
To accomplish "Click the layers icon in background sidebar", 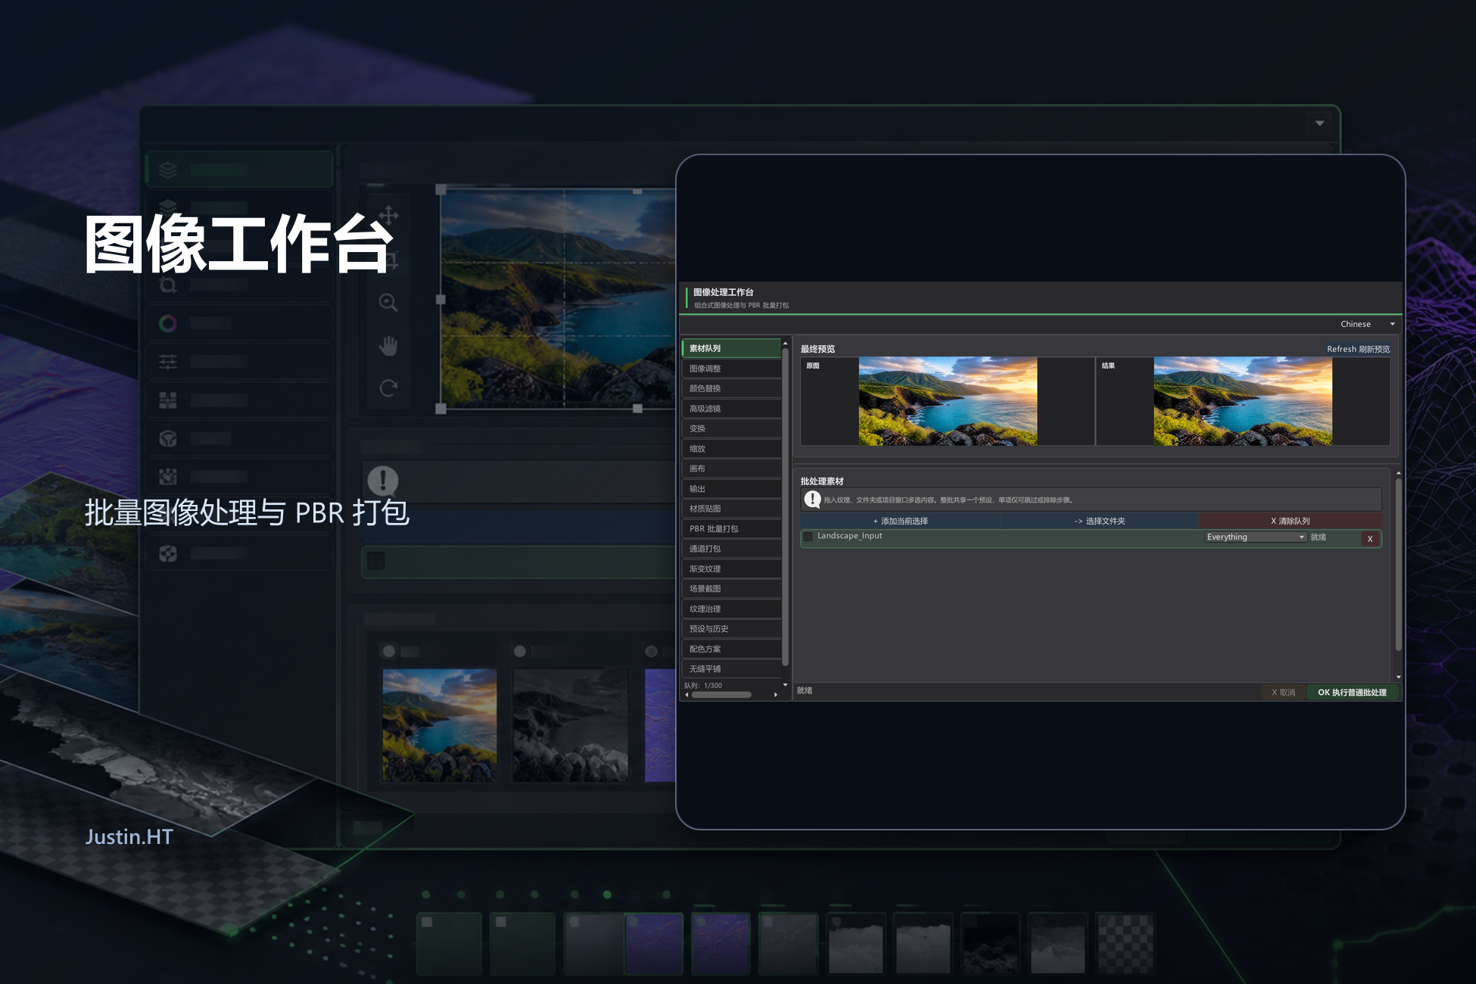I will 168,170.
